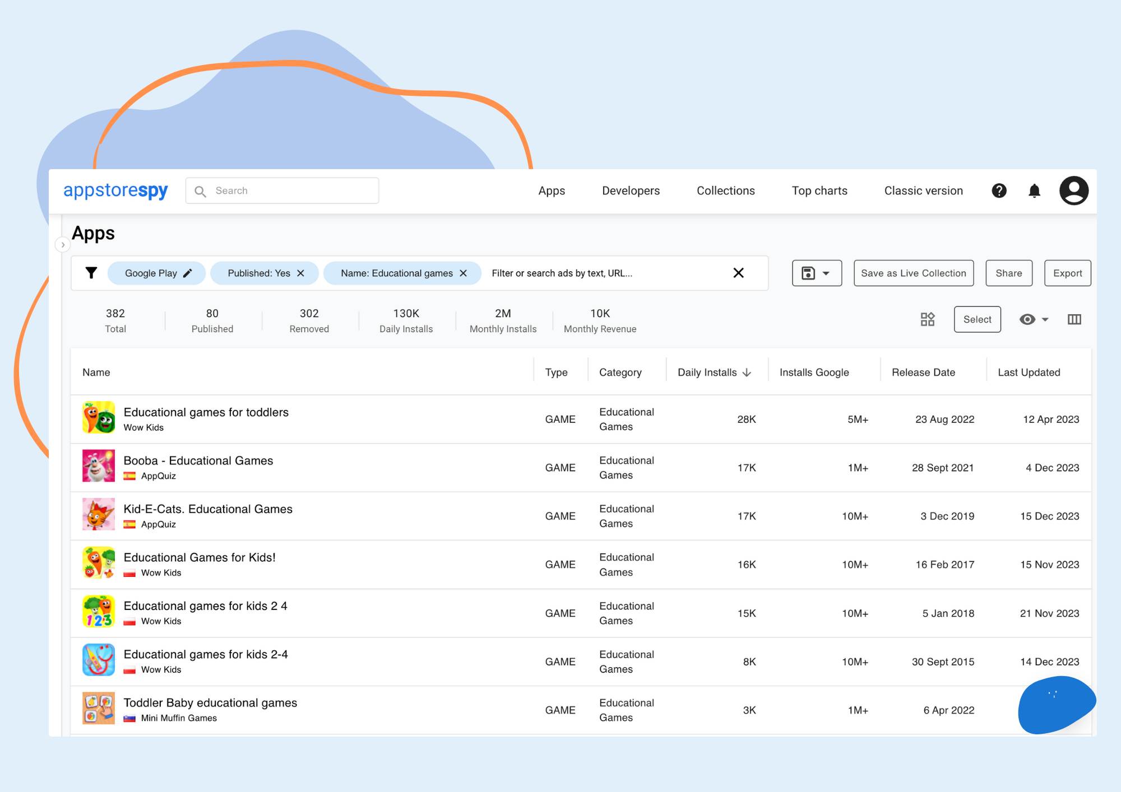Open notifications bell icon

(1034, 190)
